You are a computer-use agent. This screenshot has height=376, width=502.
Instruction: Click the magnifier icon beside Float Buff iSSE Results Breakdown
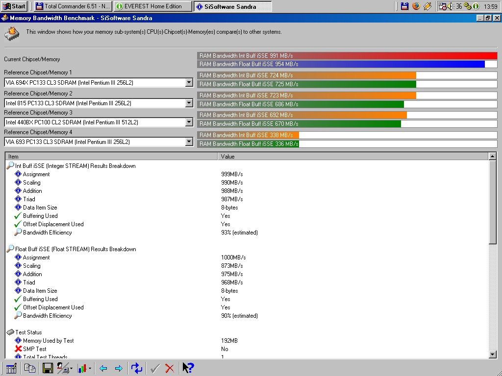click(x=10, y=249)
